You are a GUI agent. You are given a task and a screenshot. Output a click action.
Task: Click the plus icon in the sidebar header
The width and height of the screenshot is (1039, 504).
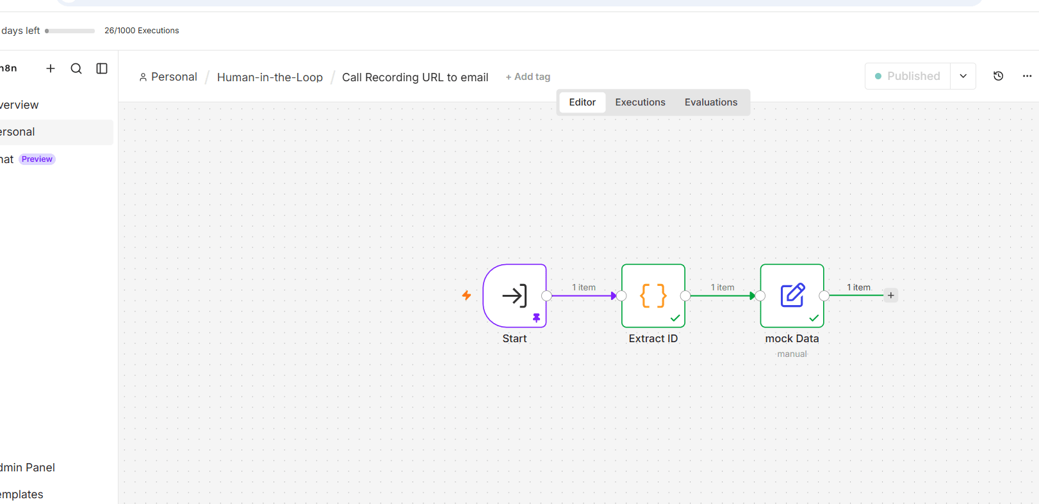click(51, 68)
